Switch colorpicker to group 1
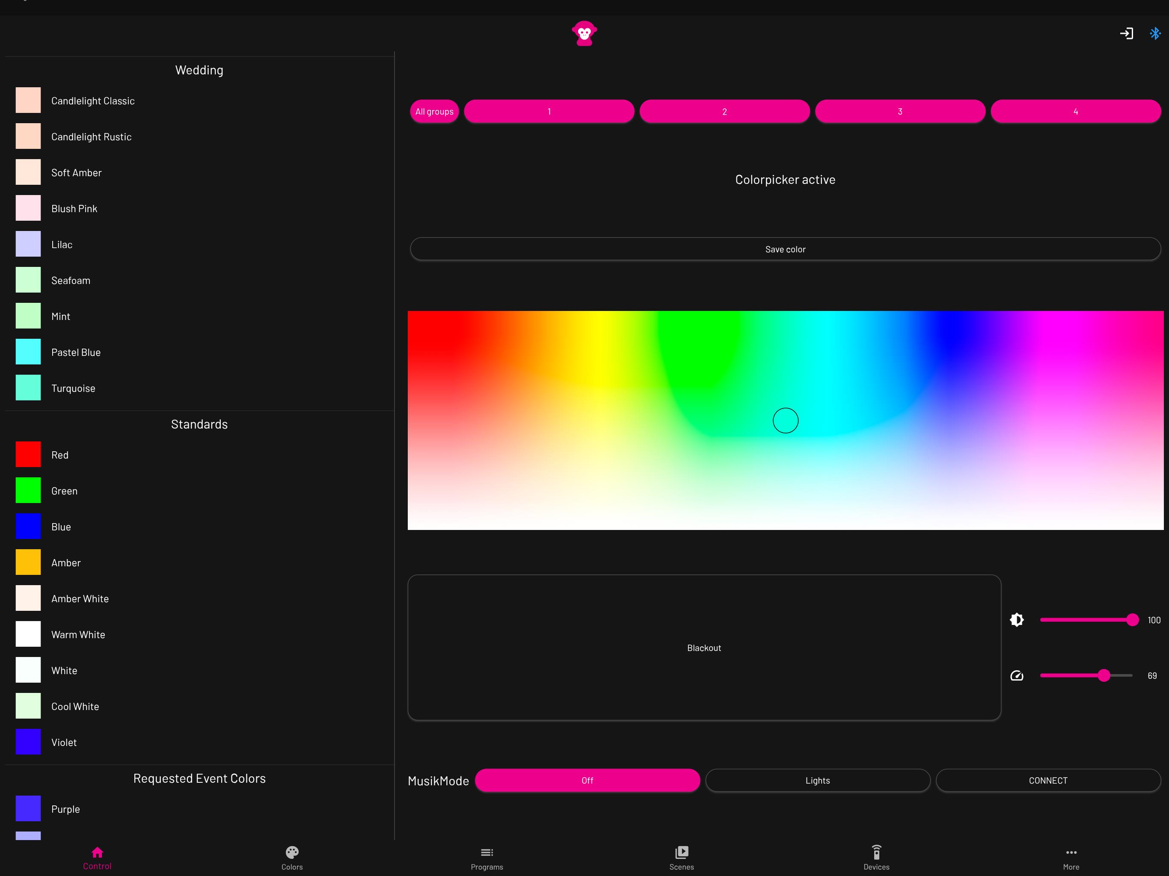Screen dimensions: 1169x876 pyautogui.click(x=549, y=112)
